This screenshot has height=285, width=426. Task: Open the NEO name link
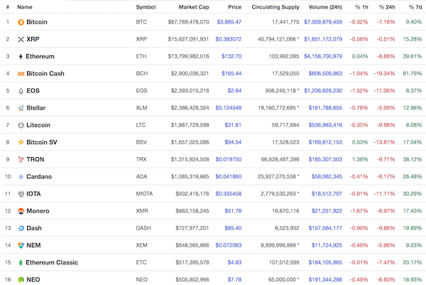(x=33, y=279)
